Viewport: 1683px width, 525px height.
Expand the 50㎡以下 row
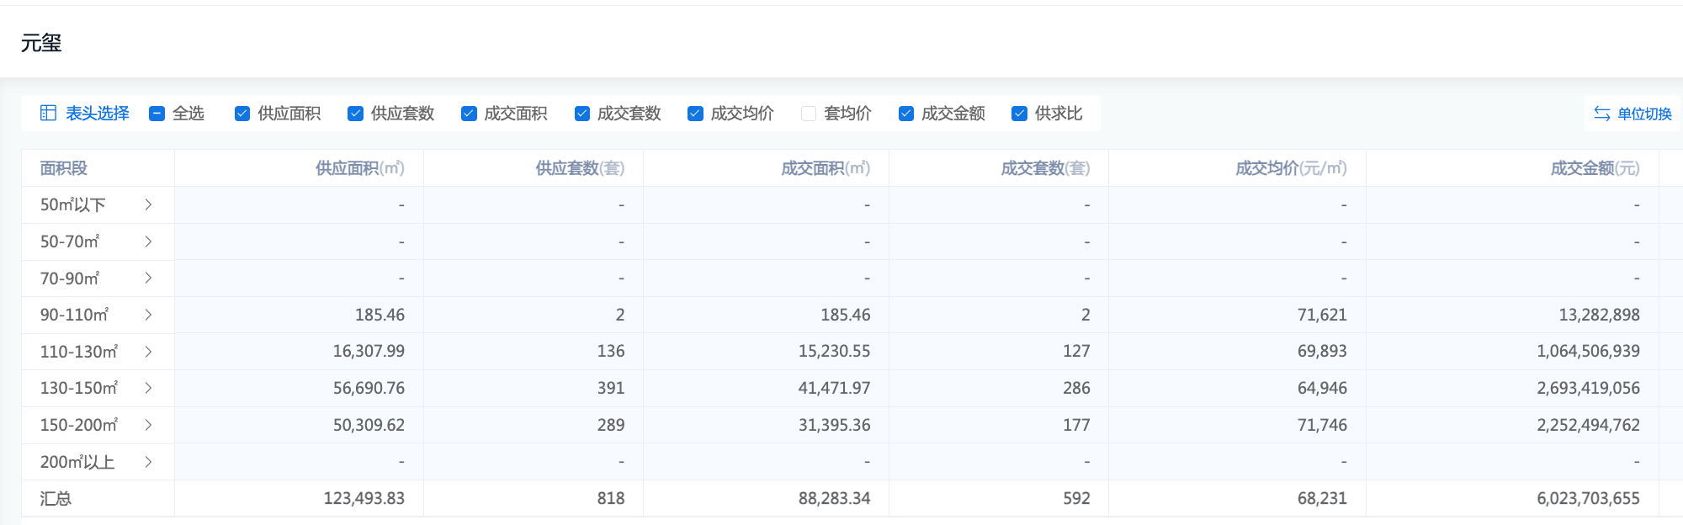point(148,205)
